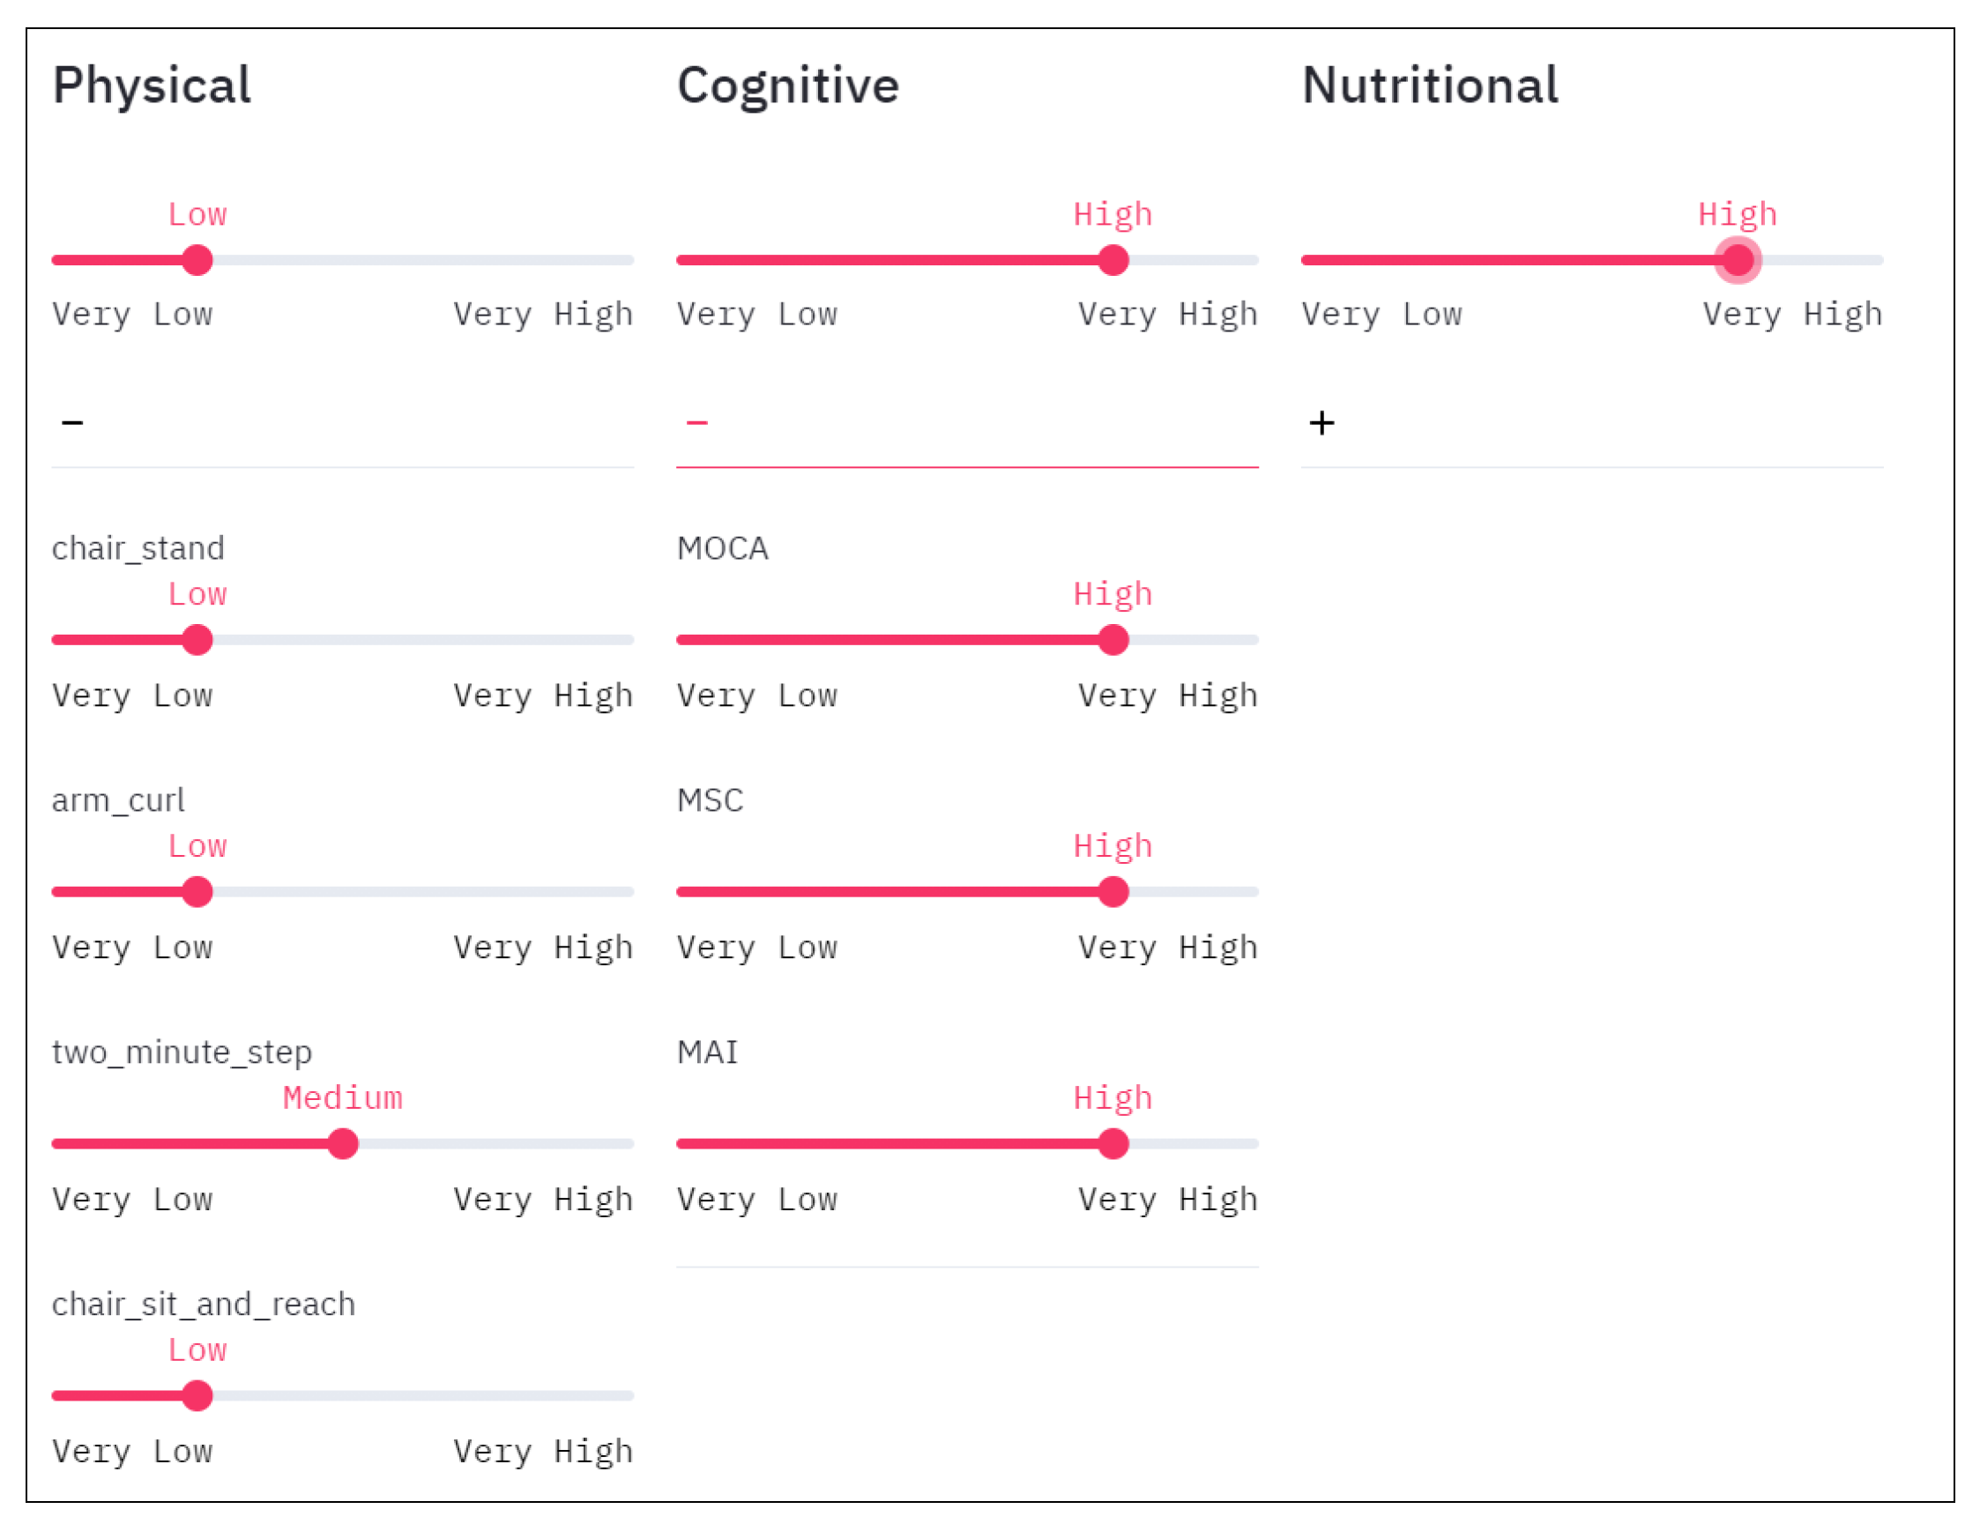The height and width of the screenshot is (1524, 1980).
Task: Click the MOCA slider handle
Action: pyautogui.click(x=1113, y=640)
